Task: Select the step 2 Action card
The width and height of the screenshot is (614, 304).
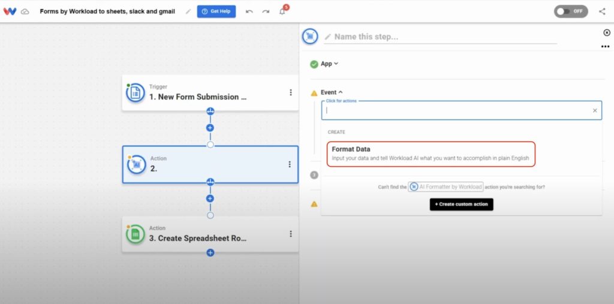Action: [x=210, y=164]
